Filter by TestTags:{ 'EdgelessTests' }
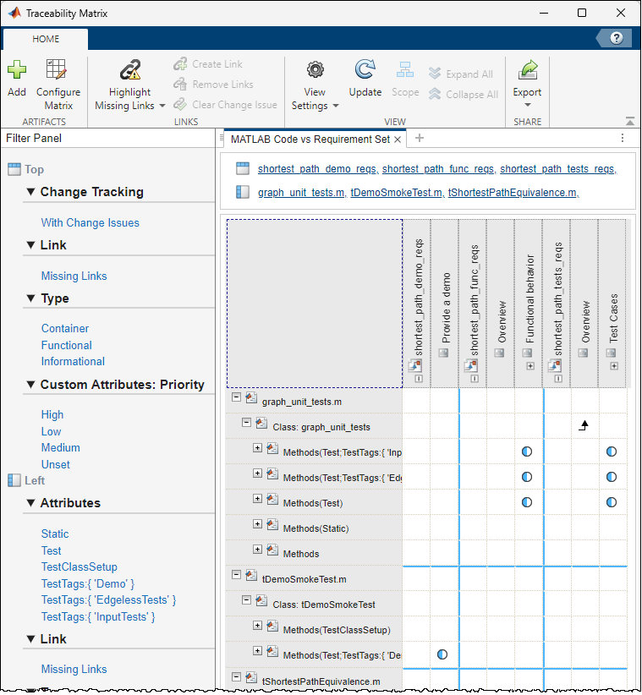Viewport: 642px width, 695px height. pyautogui.click(x=108, y=600)
